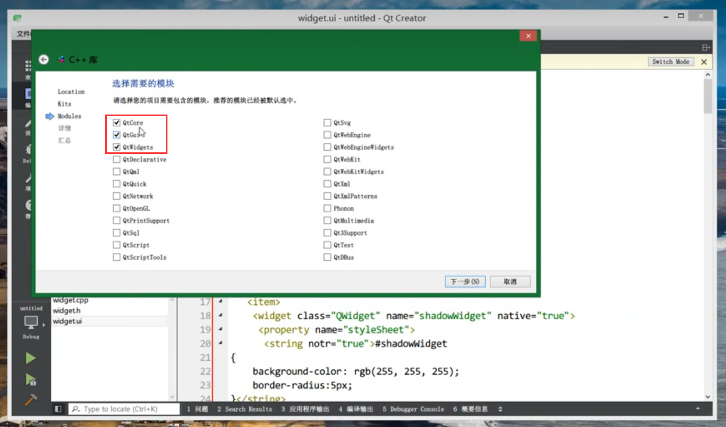Open the untitled kit selector monitor icon
Image resolution: width=726 pixels, height=427 pixels.
pyautogui.click(x=31, y=322)
